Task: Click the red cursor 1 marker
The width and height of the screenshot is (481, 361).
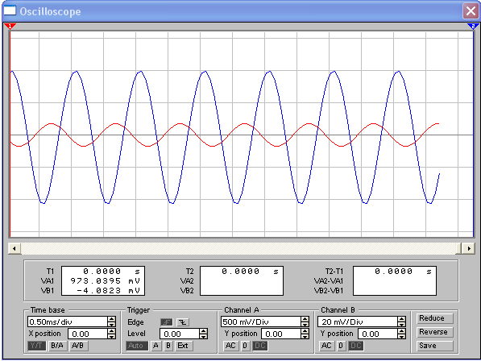Action: click(x=10, y=27)
